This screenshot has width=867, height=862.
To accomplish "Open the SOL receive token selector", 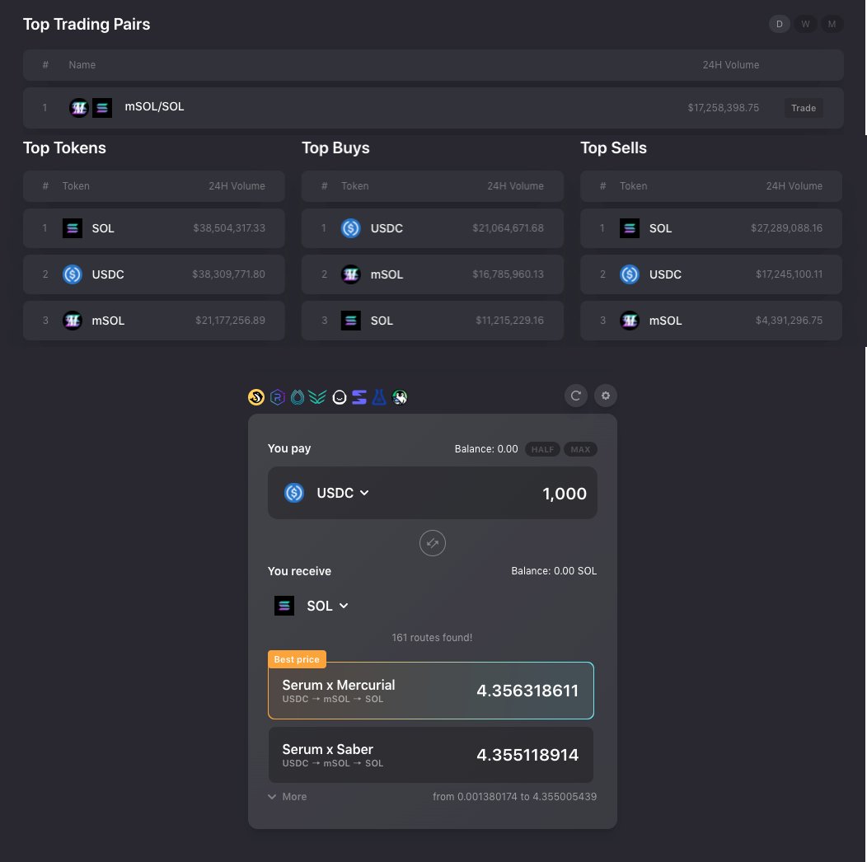I will pyautogui.click(x=327, y=606).
